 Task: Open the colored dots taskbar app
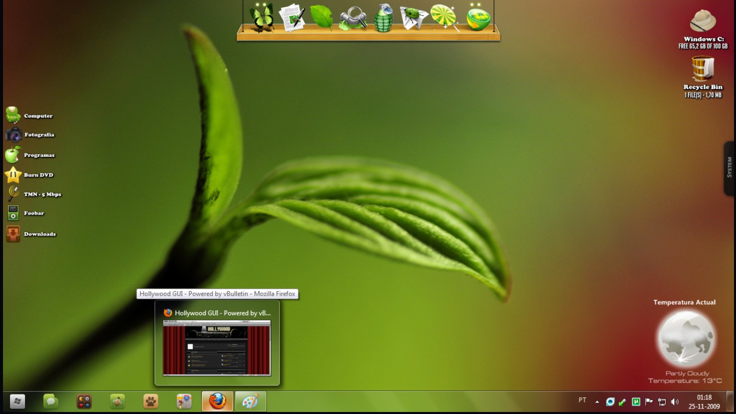(x=84, y=401)
